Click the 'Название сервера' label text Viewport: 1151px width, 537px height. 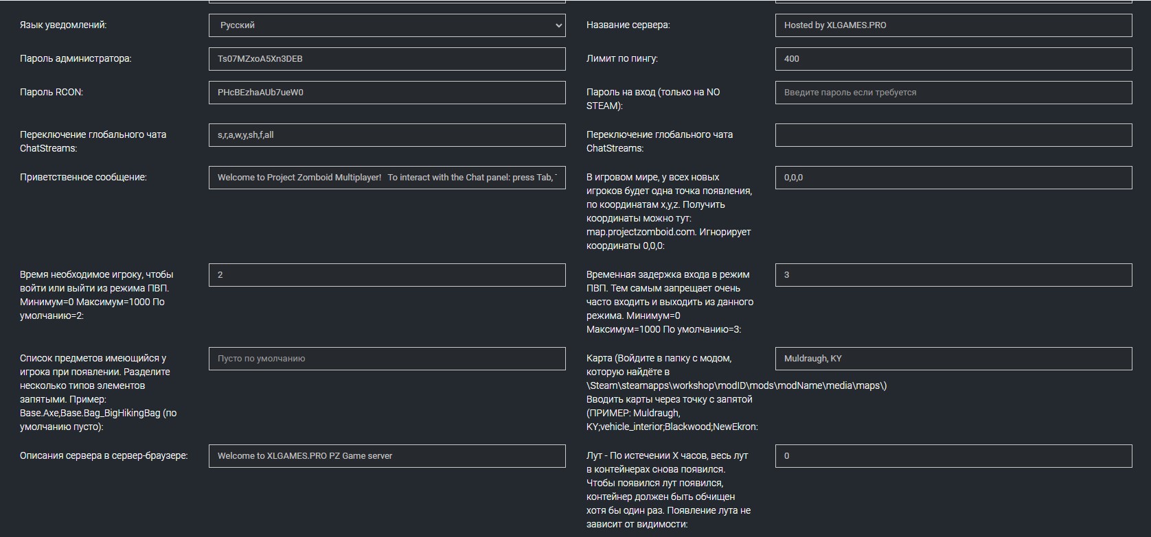pyautogui.click(x=628, y=25)
